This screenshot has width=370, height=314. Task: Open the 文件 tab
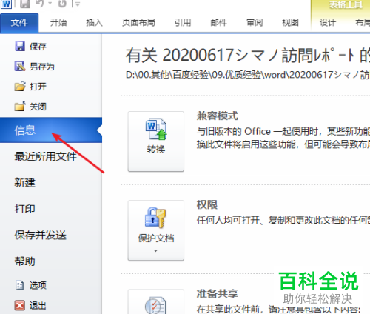(19, 23)
